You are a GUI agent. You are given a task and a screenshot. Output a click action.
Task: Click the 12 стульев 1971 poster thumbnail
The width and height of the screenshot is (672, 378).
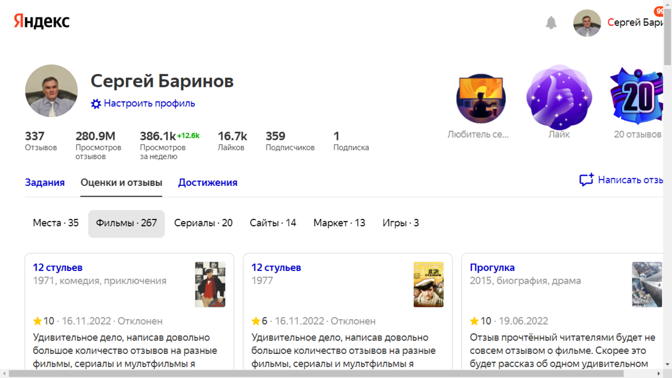point(211,284)
